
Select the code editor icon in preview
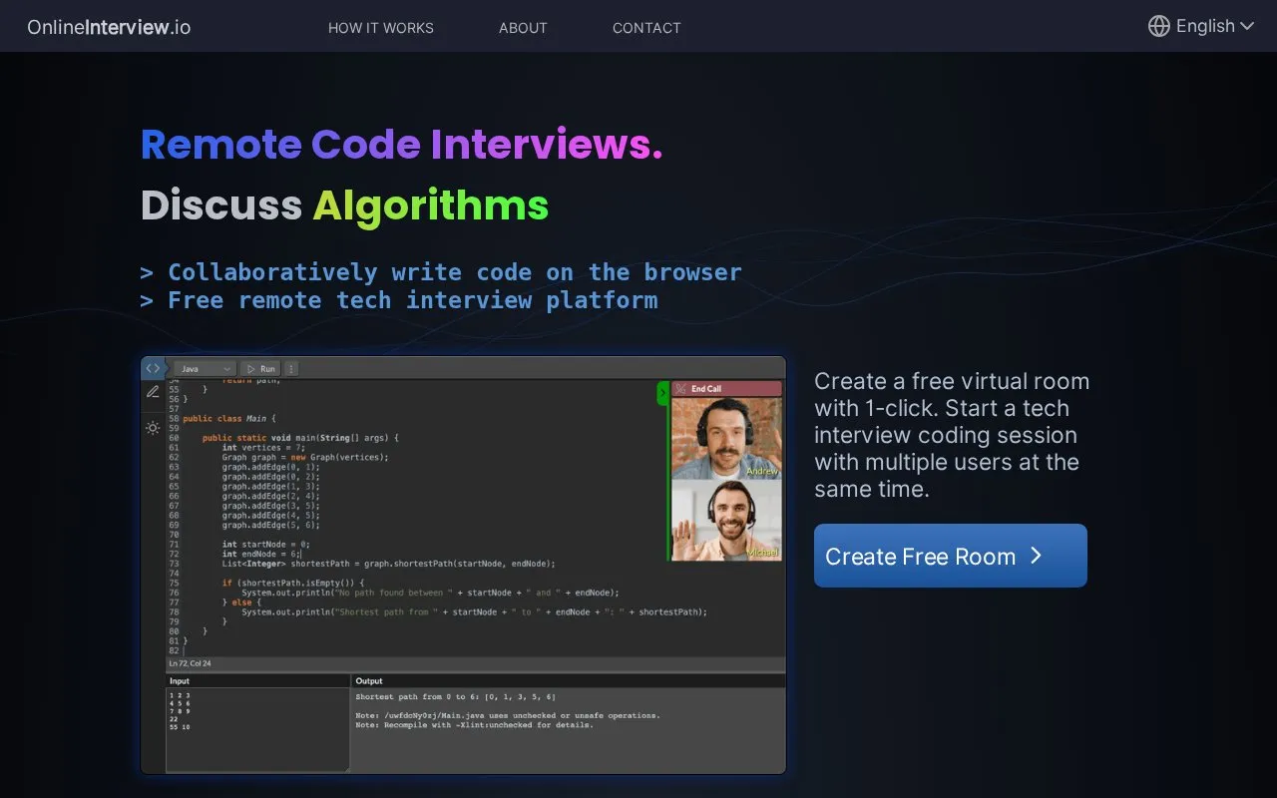153,368
